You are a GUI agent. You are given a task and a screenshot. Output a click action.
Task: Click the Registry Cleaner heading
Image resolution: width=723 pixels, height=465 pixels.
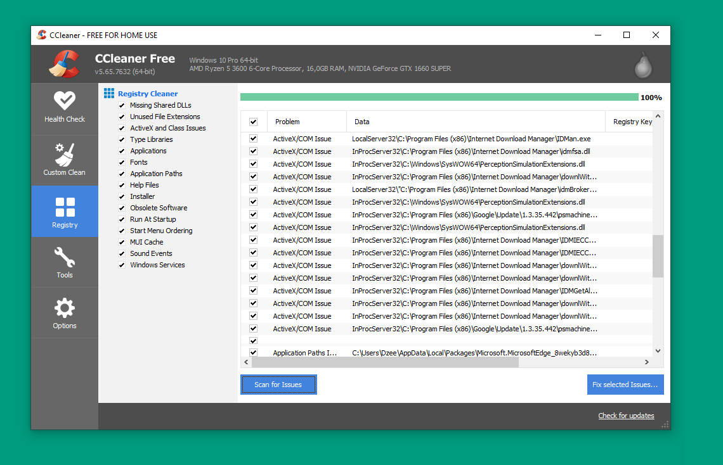point(148,94)
